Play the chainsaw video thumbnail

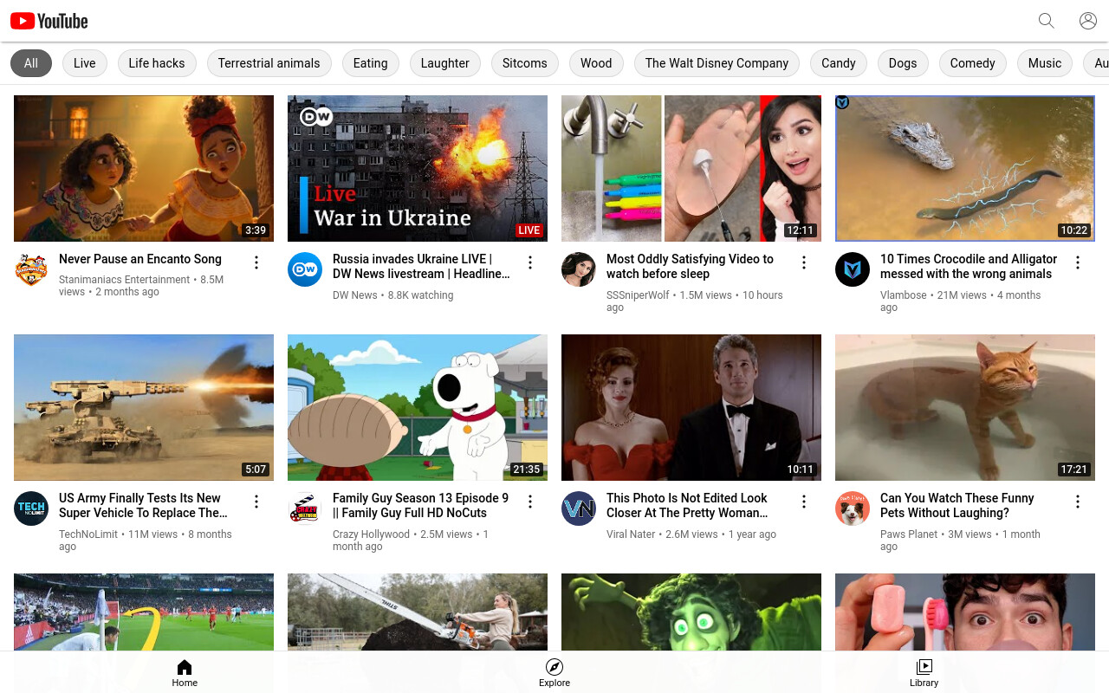point(418,612)
